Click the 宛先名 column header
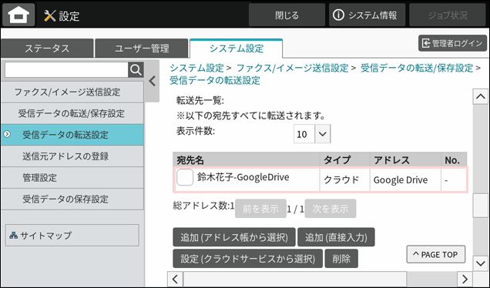This screenshot has width=490, height=288. pyautogui.click(x=247, y=160)
